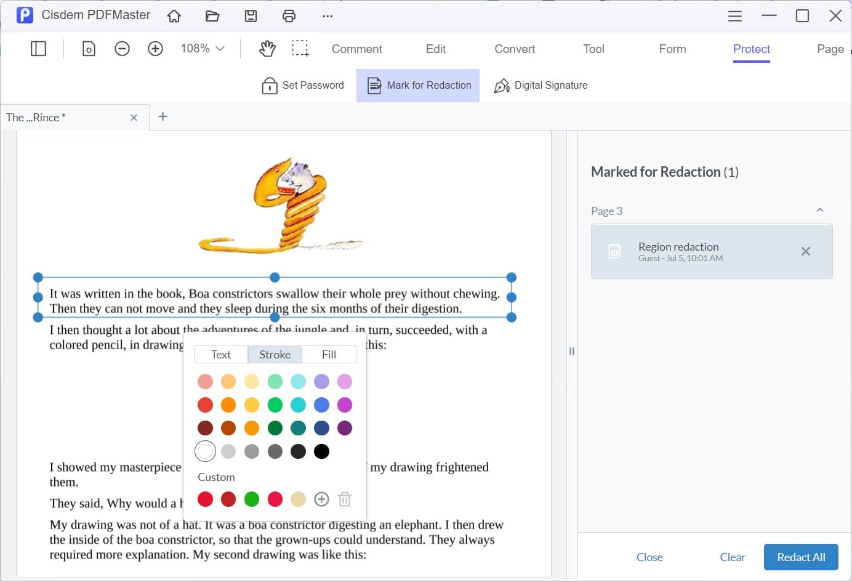
Task: Open a file with the folder icon
Action: (212, 16)
